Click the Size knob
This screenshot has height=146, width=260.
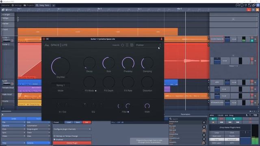click(x=108, y=63)
